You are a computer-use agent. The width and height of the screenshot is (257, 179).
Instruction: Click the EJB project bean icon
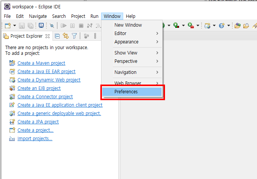[x=12, y=88]
